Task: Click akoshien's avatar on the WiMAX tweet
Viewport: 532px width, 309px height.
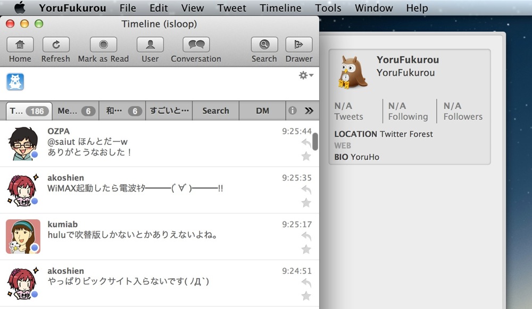Action: (x=23, y=190)
